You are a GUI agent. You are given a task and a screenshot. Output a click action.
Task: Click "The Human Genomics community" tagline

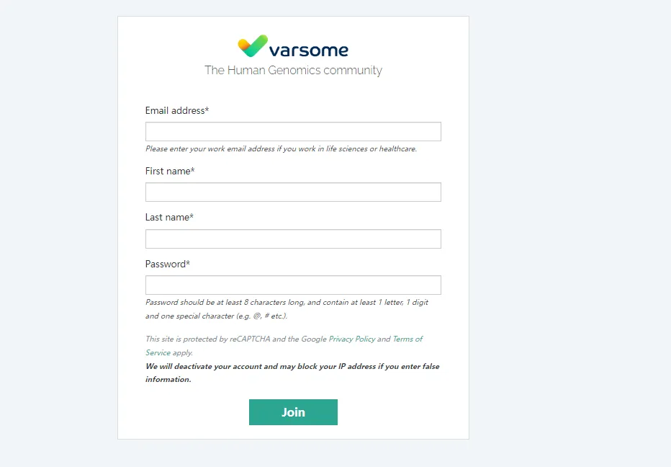(x=293, y=70)
